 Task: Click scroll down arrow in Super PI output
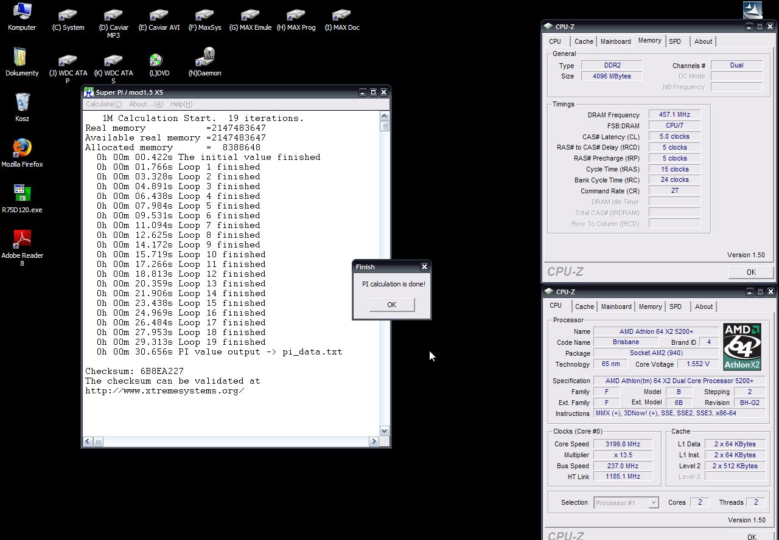[384, 431]
